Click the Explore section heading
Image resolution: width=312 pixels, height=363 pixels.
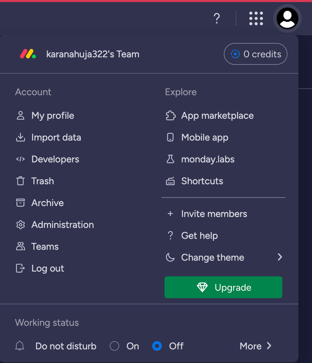(x=181, y=92)
